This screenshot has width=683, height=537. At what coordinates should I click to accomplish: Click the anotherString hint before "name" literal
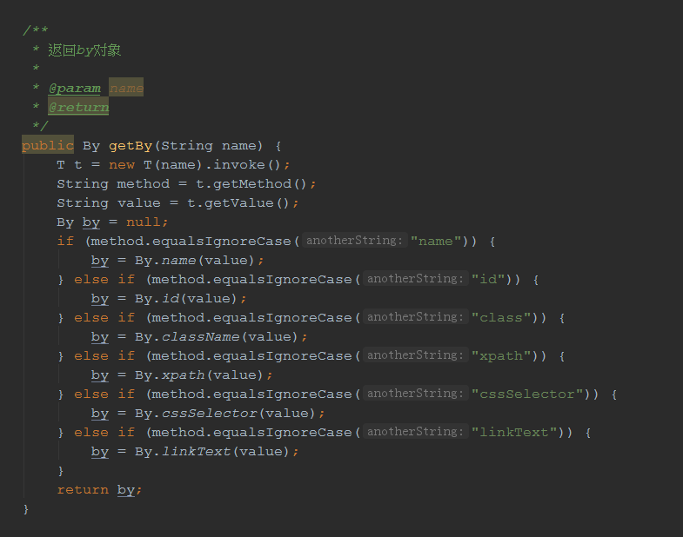355,242
